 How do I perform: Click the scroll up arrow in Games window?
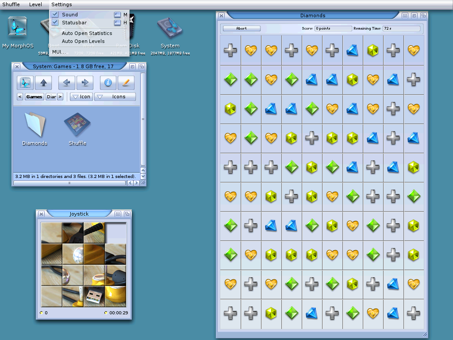[x=143, y=170]
